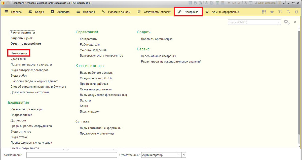Clear the search field with x button
Viewport: 302px width, 160px height.
click(x=279, y=22)
